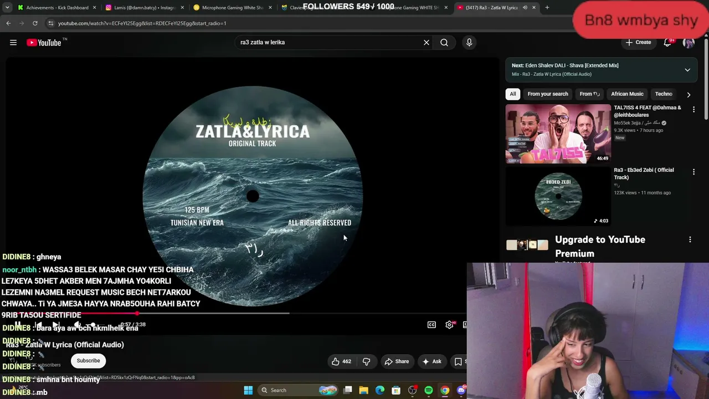The width and height of the screenshot is (709, 399).
Task: Select the Techno filter chip
Action: pos(664,94)
